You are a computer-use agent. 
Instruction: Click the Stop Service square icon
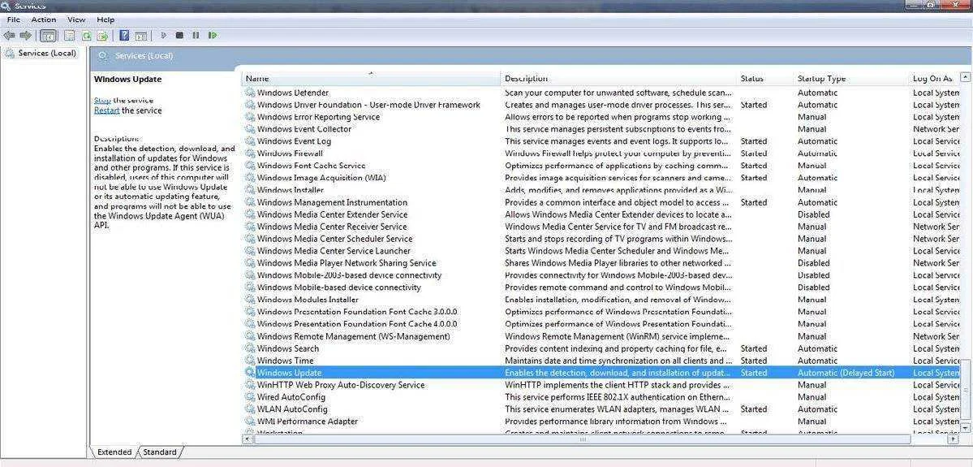pyautogui.click(x=179, y=36)
